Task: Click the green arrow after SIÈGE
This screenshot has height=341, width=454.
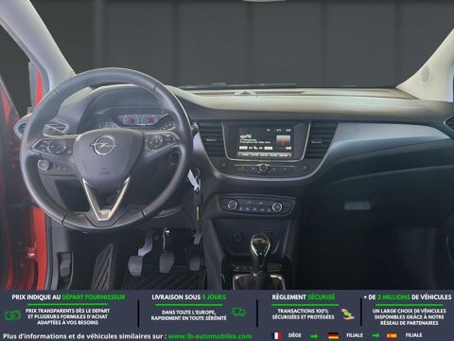Action: click(x=314, y=336)
